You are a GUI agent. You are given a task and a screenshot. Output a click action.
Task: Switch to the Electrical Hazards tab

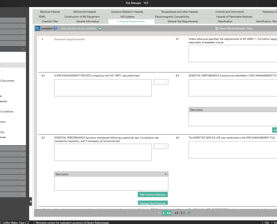pos(50,12)
